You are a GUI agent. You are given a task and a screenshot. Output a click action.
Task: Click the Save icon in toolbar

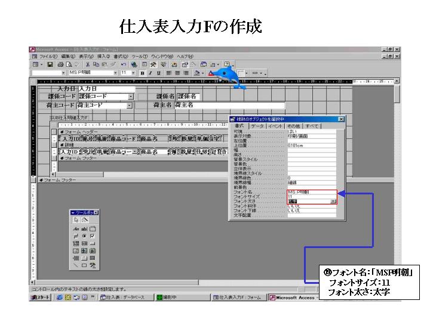tap(50, 64)
